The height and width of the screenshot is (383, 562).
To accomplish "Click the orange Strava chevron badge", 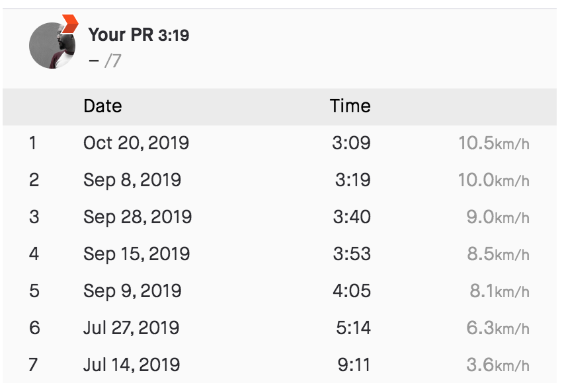I will pyautogui.click(x=70, y=24).
